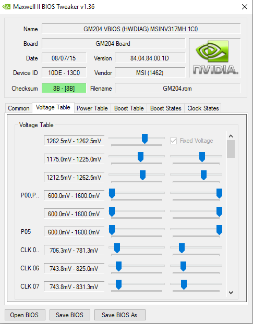
Task: Click the app icon in title bar
Action: coord(6,7)
